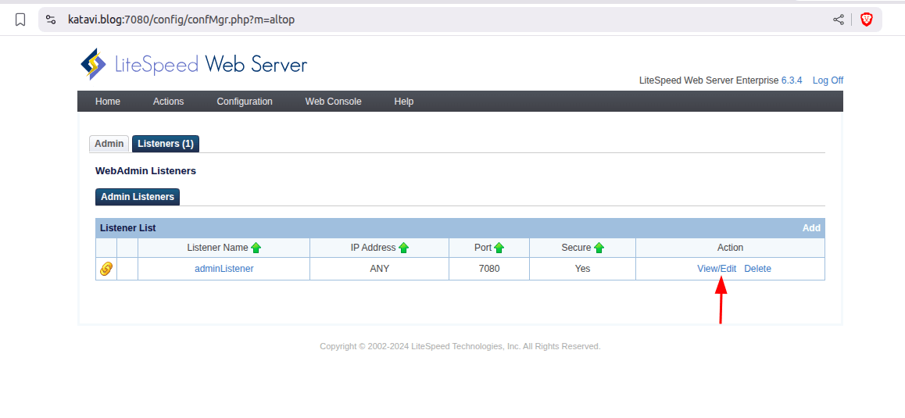Click Delete for adminListener
The width and height of the screenshot is (905, 418).
click(758, 269)
